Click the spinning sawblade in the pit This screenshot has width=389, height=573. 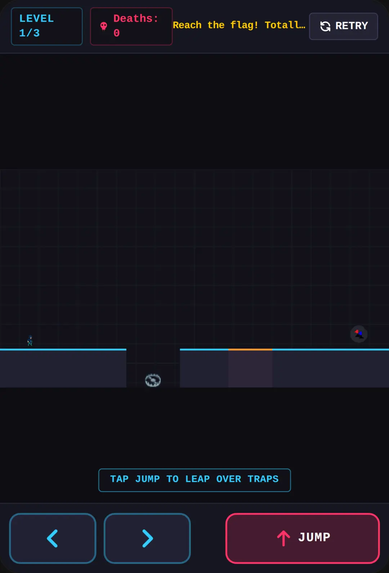pyautogui.click(x=153, y=380)
